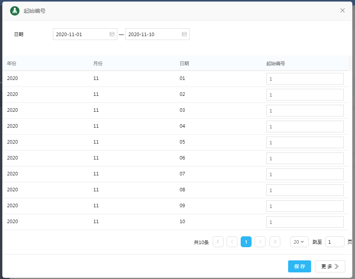Click the 起始编号 column header
This screenshot has height=279, width=355.
(x=276, y=63)
